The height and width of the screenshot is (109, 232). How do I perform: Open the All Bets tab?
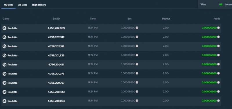click(23, 5)
